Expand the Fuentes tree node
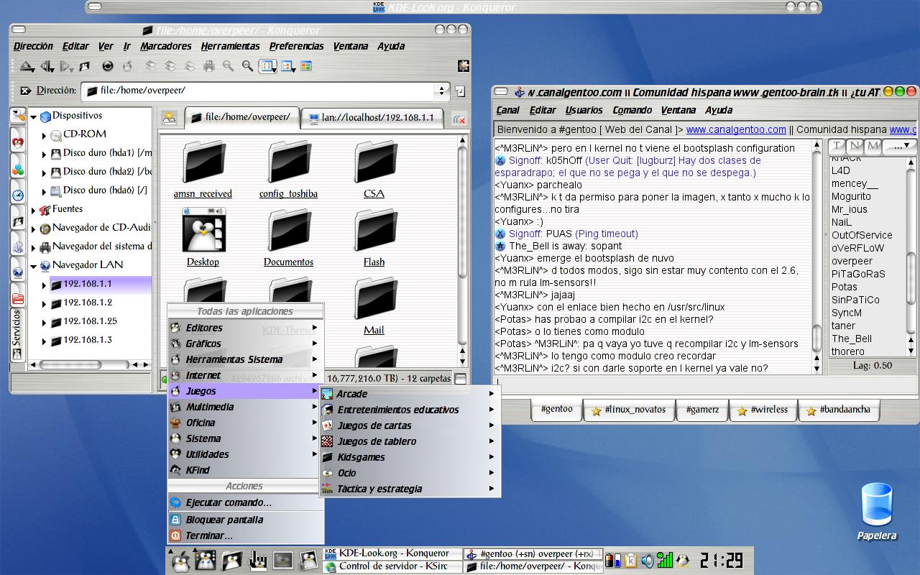Image resolution: width=920 pixels, height=575 pixels. click(x=33, y=210)
